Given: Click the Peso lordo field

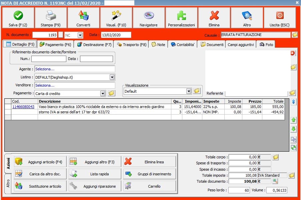Looking at the screenshot, I should [x=239, y=190].
